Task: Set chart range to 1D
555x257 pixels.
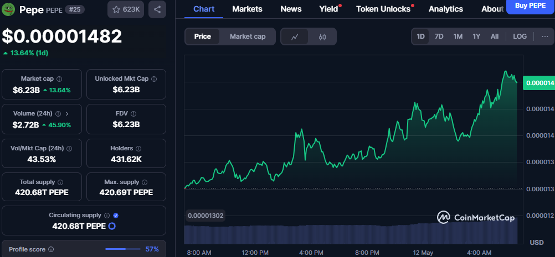Action: tap(420, 36)
